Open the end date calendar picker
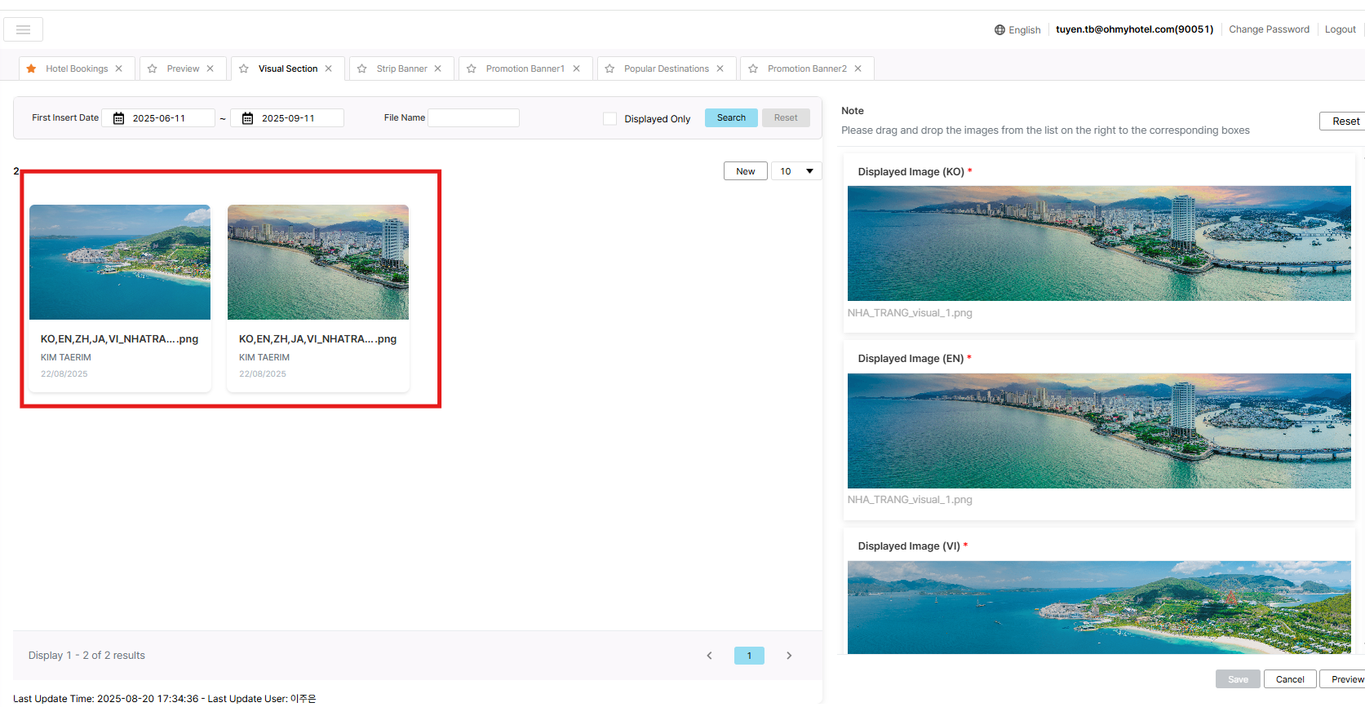 click(x=247, y=118)
